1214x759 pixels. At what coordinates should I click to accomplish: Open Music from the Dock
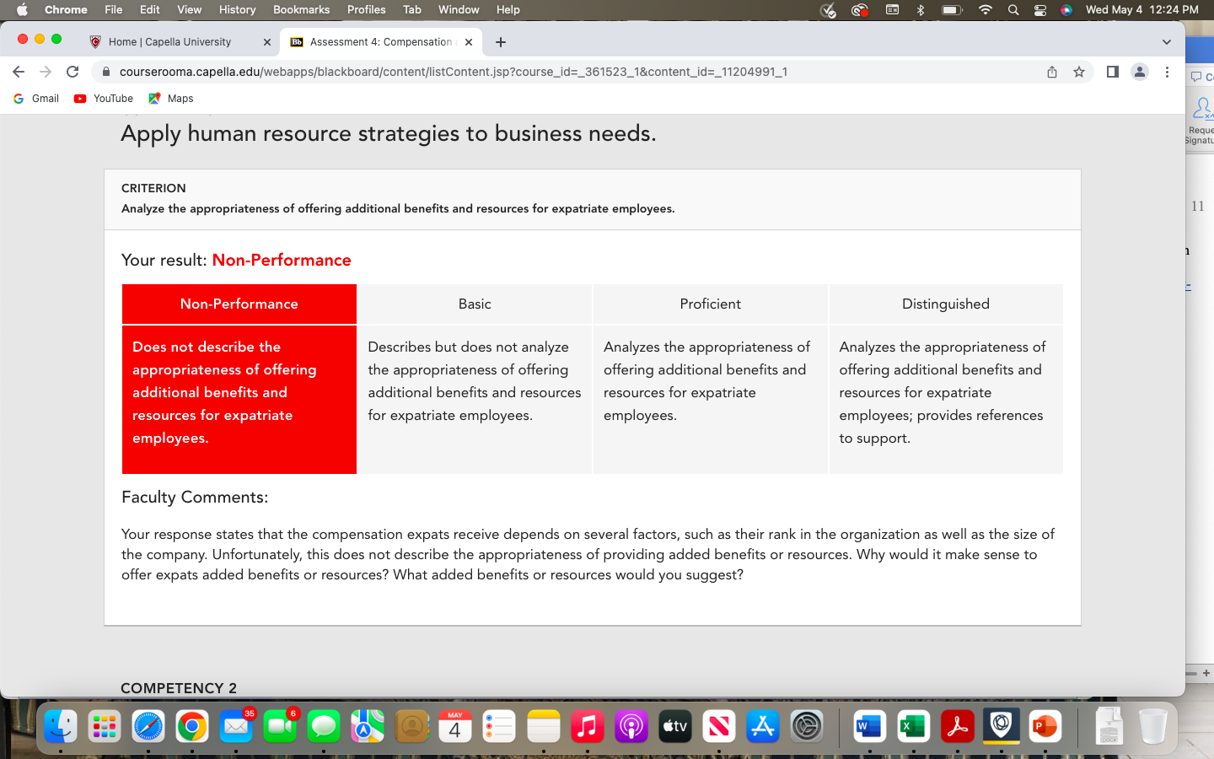588,726
